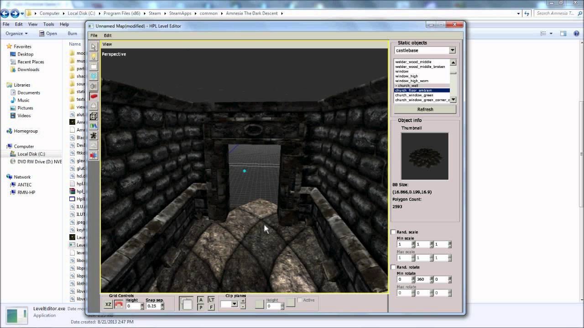This screenshot has width=584, height=328.
Task: Choose the Areas tool (dashed cube icon)
Action: coord(94,116)
